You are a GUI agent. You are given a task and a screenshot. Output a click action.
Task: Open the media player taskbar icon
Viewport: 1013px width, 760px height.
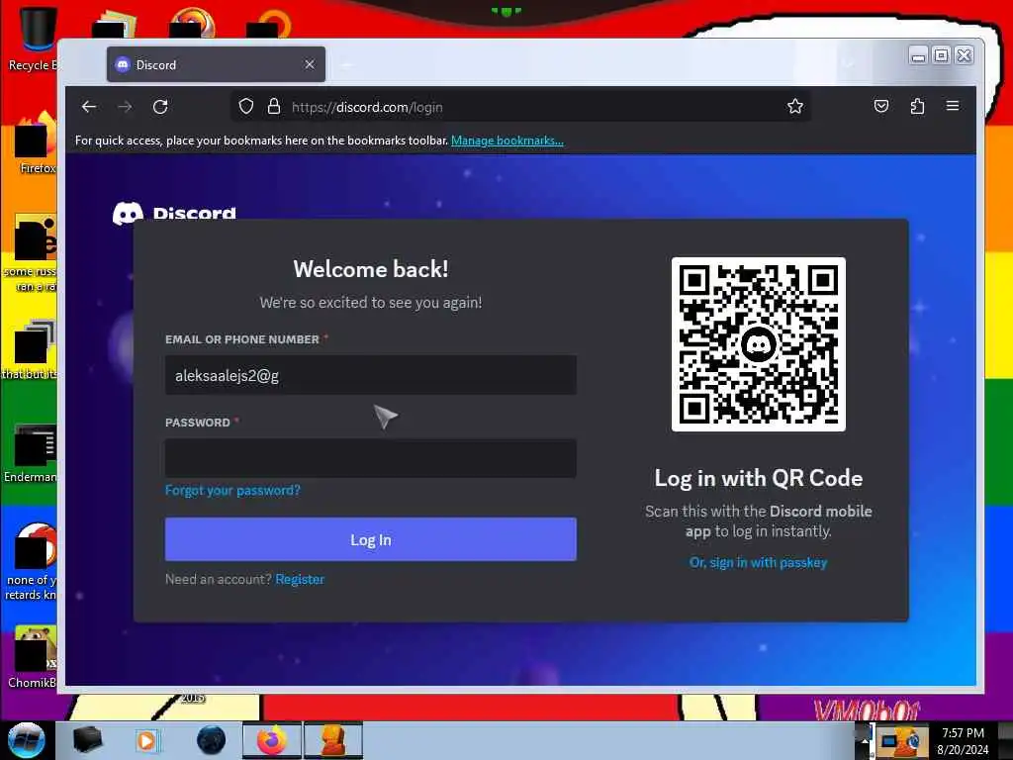point(146,740)
